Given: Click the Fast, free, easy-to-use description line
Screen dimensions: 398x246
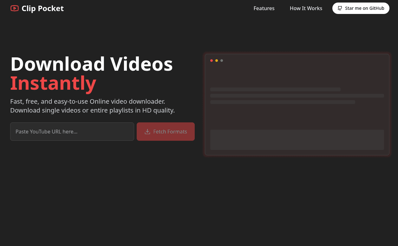Looking at the screenshot, I should [x=88, y=101].
